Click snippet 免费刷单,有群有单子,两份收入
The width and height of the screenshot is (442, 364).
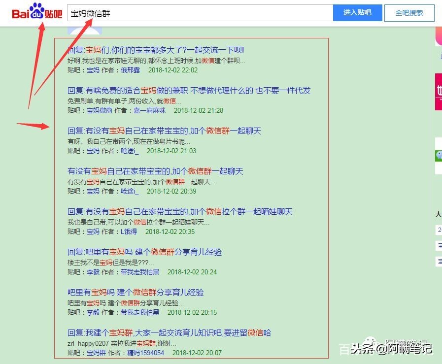coord(124,101)
